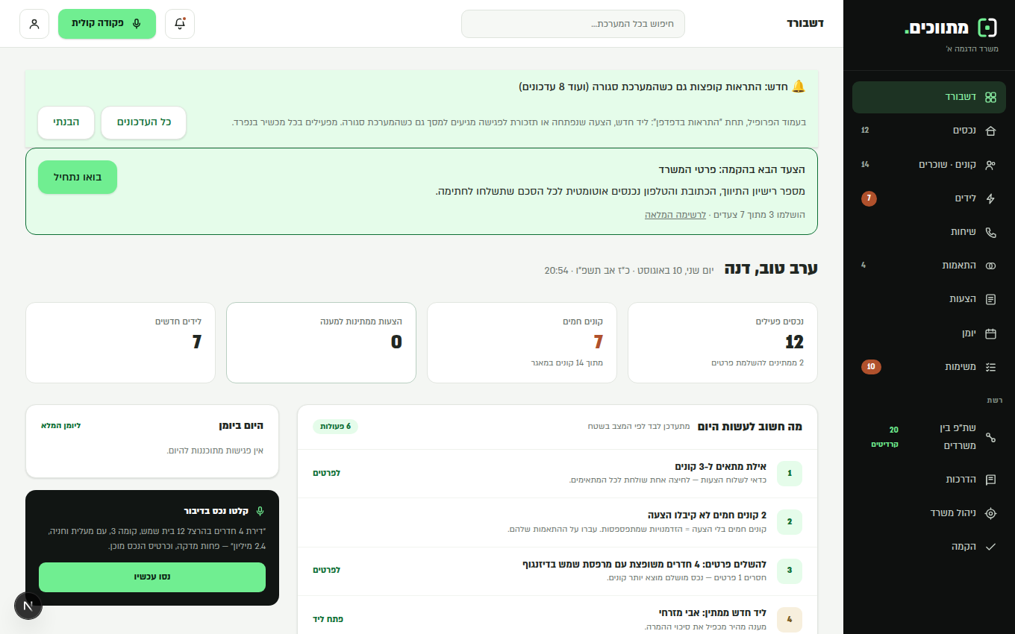Viewport: 1015px width, 634px height.
Task: Click the round N badge icon
Action: [x=28, y=606]
